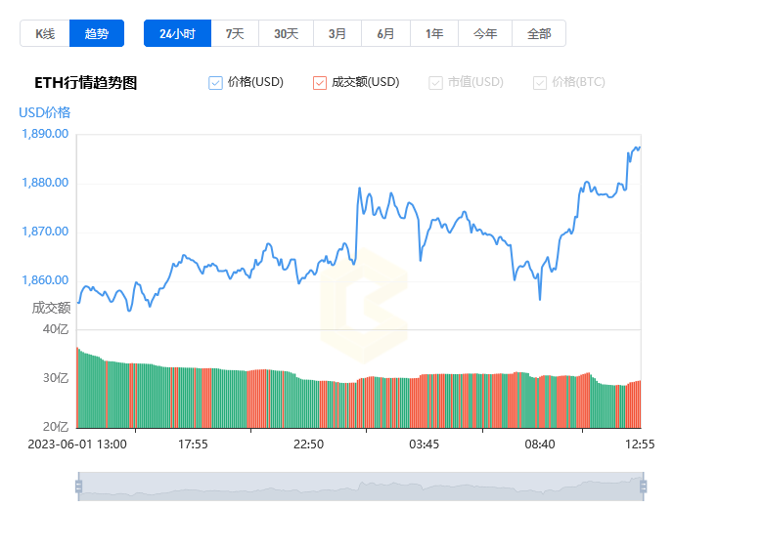Click the left handle of range slider
The height and width of the screenshot is (550, 763).
pos(78,487)
